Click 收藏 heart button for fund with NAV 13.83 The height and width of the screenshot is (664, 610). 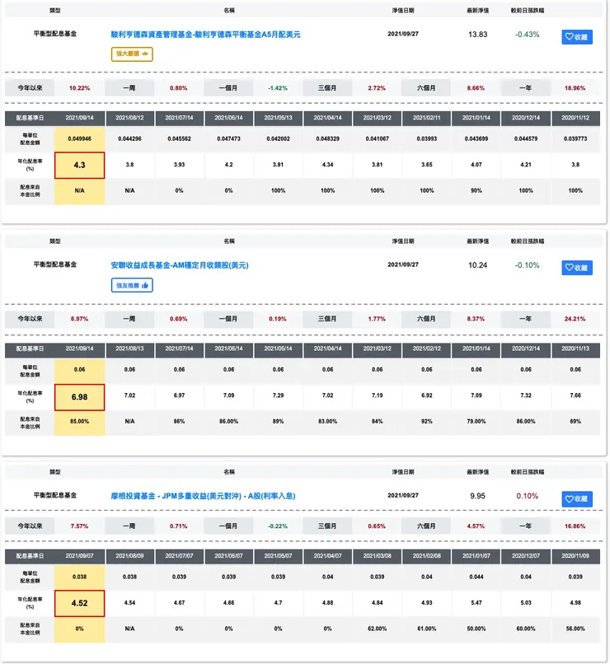point(577,37)
